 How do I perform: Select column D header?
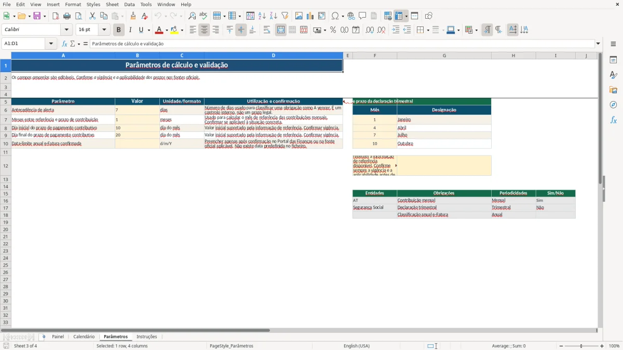tap(274, 55)
